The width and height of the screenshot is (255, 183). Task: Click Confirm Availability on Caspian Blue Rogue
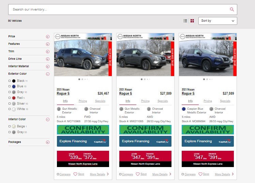tap(208, 130)
